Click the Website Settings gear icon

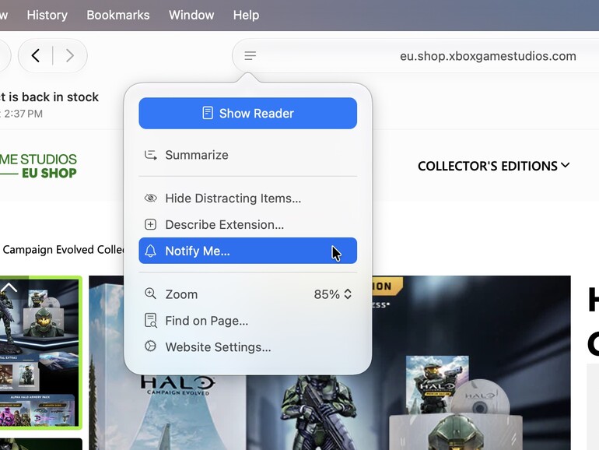(150, 346)
